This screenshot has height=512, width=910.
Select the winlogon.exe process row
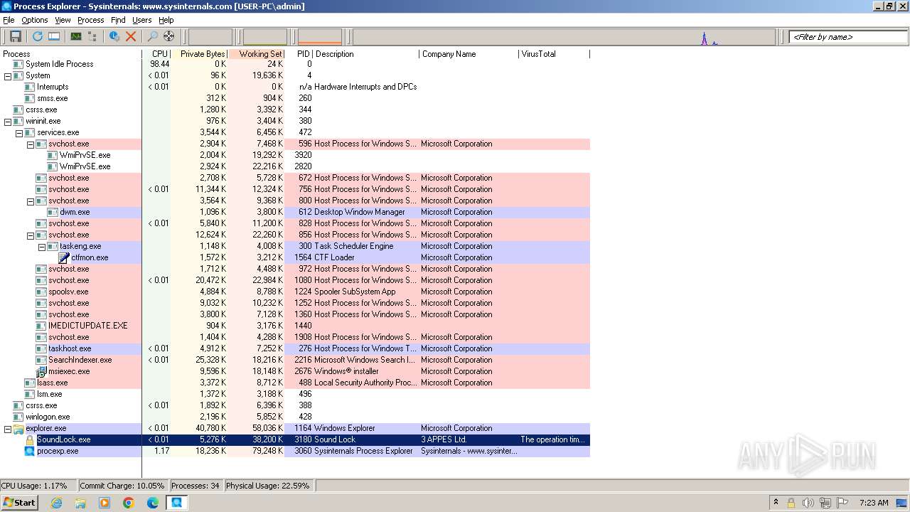(295, 417)
